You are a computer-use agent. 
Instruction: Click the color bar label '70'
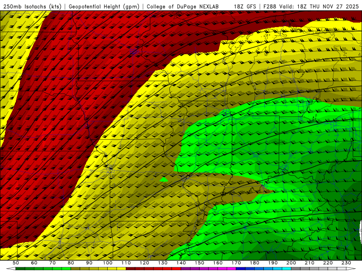(52, 263)
